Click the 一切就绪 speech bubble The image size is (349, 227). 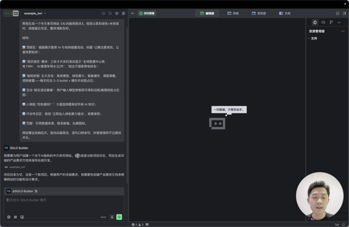click(x=229, y=110)
